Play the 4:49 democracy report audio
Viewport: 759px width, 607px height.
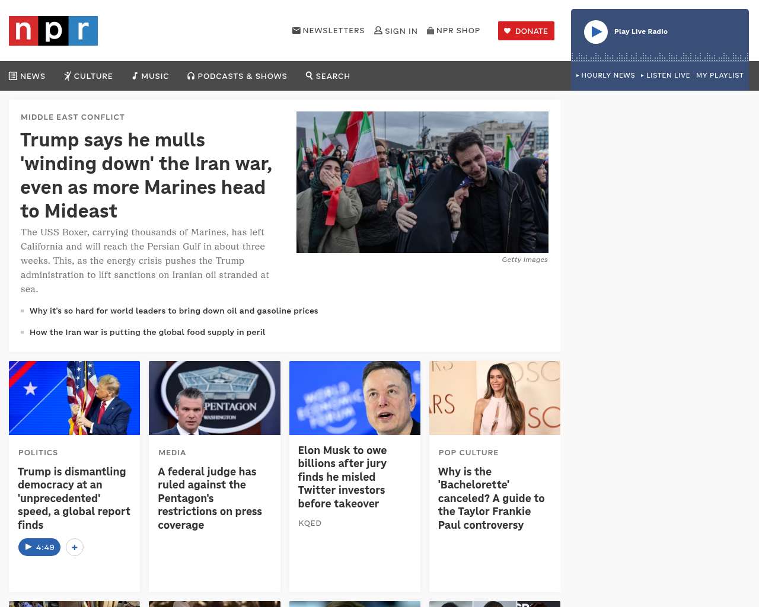pyautogui.click(x=39, y=547)
